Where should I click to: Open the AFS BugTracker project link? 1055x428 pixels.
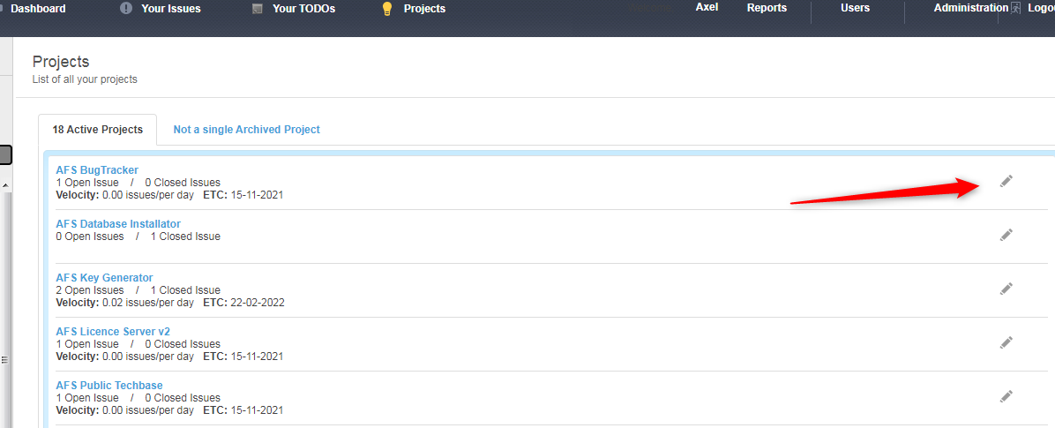(x=97, y=169)
